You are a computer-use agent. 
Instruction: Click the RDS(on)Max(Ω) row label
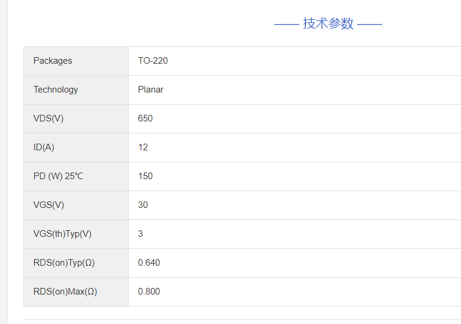point(66,292)
